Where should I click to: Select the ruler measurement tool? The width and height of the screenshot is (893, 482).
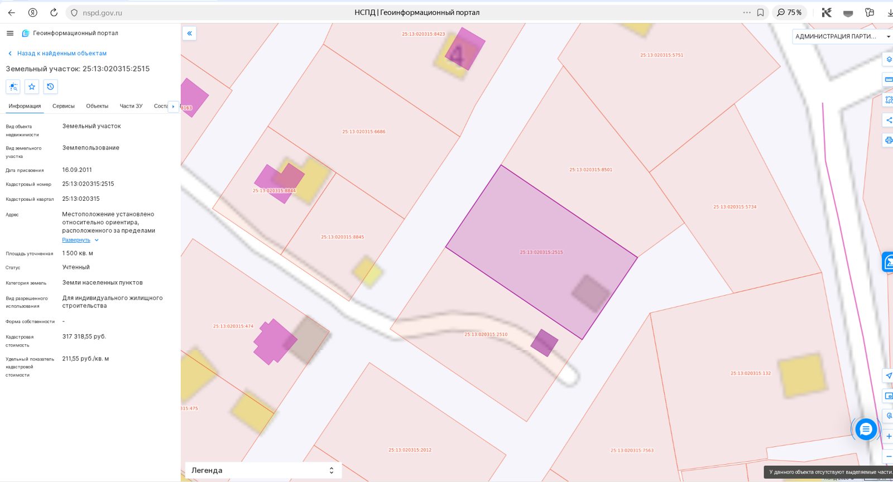(x=889, y=79)
